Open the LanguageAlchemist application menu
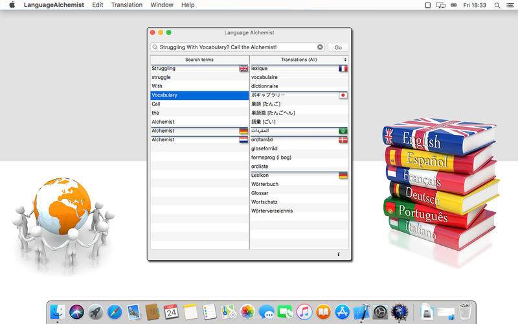 (54, 5)
